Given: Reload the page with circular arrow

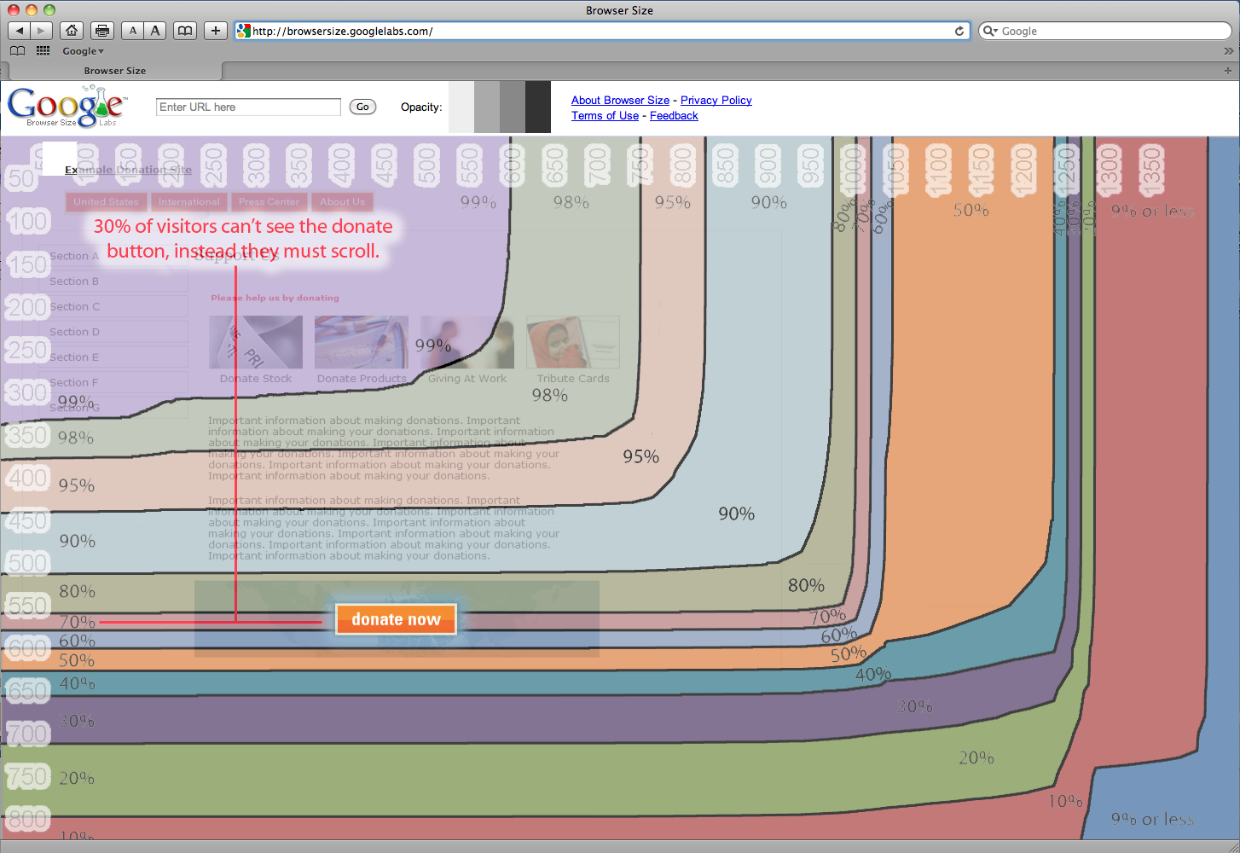Looking at the screenshot, I should pyautogui.click(x=959, y=31).
